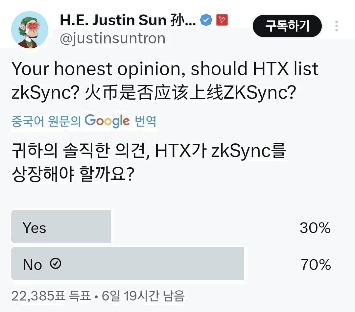Click the English tweet text about HTX
This screenshot has width=355, height=312.
tap(165, 69)
